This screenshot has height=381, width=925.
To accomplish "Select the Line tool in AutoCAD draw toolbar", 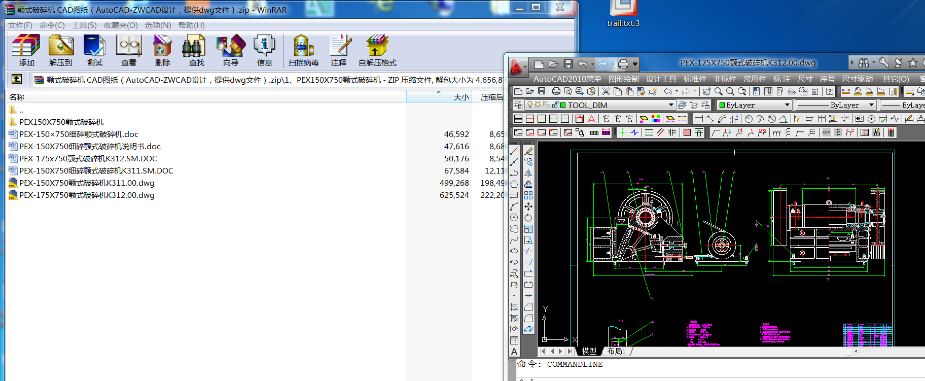I will click(x=514, y=151).
